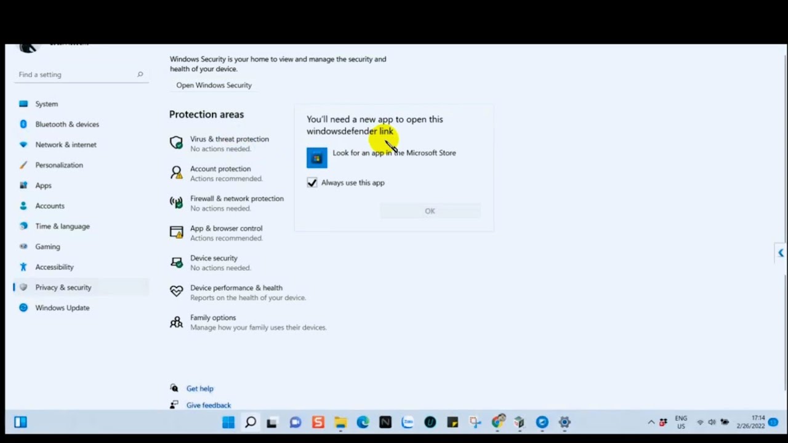Image resolution: width=788 pixels, height=443 pixels.
Task: Open the Get help link
Action: tap(200, 389)
